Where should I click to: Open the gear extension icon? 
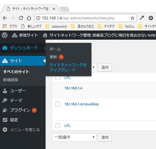coord(151,18)
